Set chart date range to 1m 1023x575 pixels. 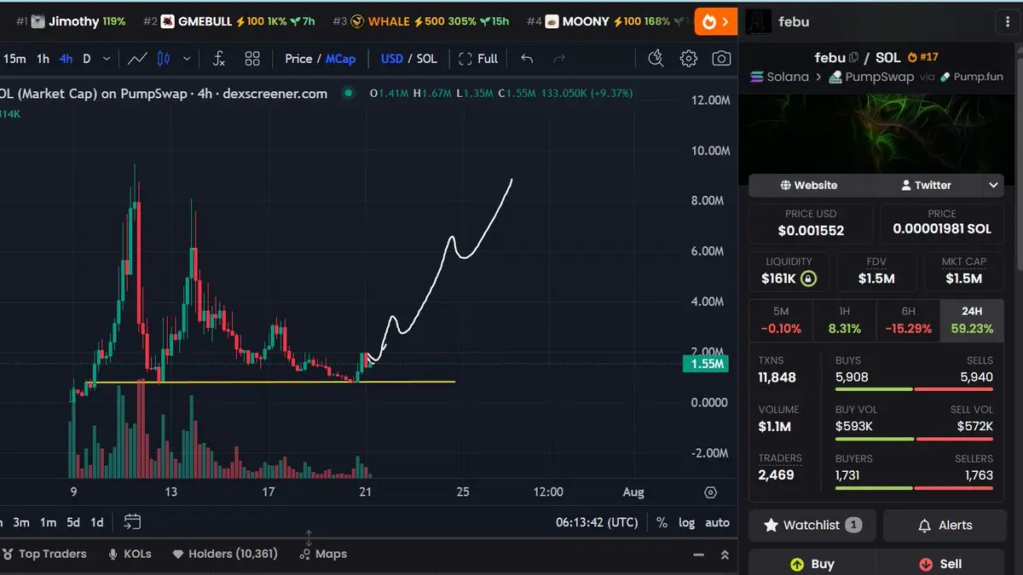pyautogui.click(x=48, y=522)
